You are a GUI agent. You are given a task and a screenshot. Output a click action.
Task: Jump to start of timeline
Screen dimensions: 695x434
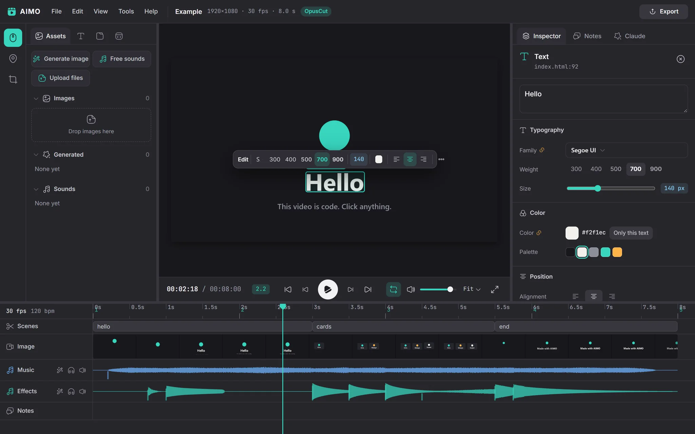pos(288,289)
